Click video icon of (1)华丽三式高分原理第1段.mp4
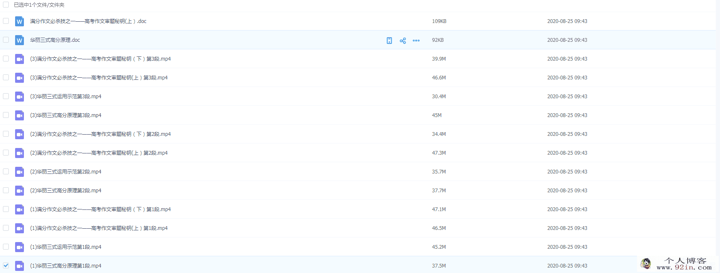Image resolution: width=720 pixels, height=273 pixels. click(x=19, y=266)
